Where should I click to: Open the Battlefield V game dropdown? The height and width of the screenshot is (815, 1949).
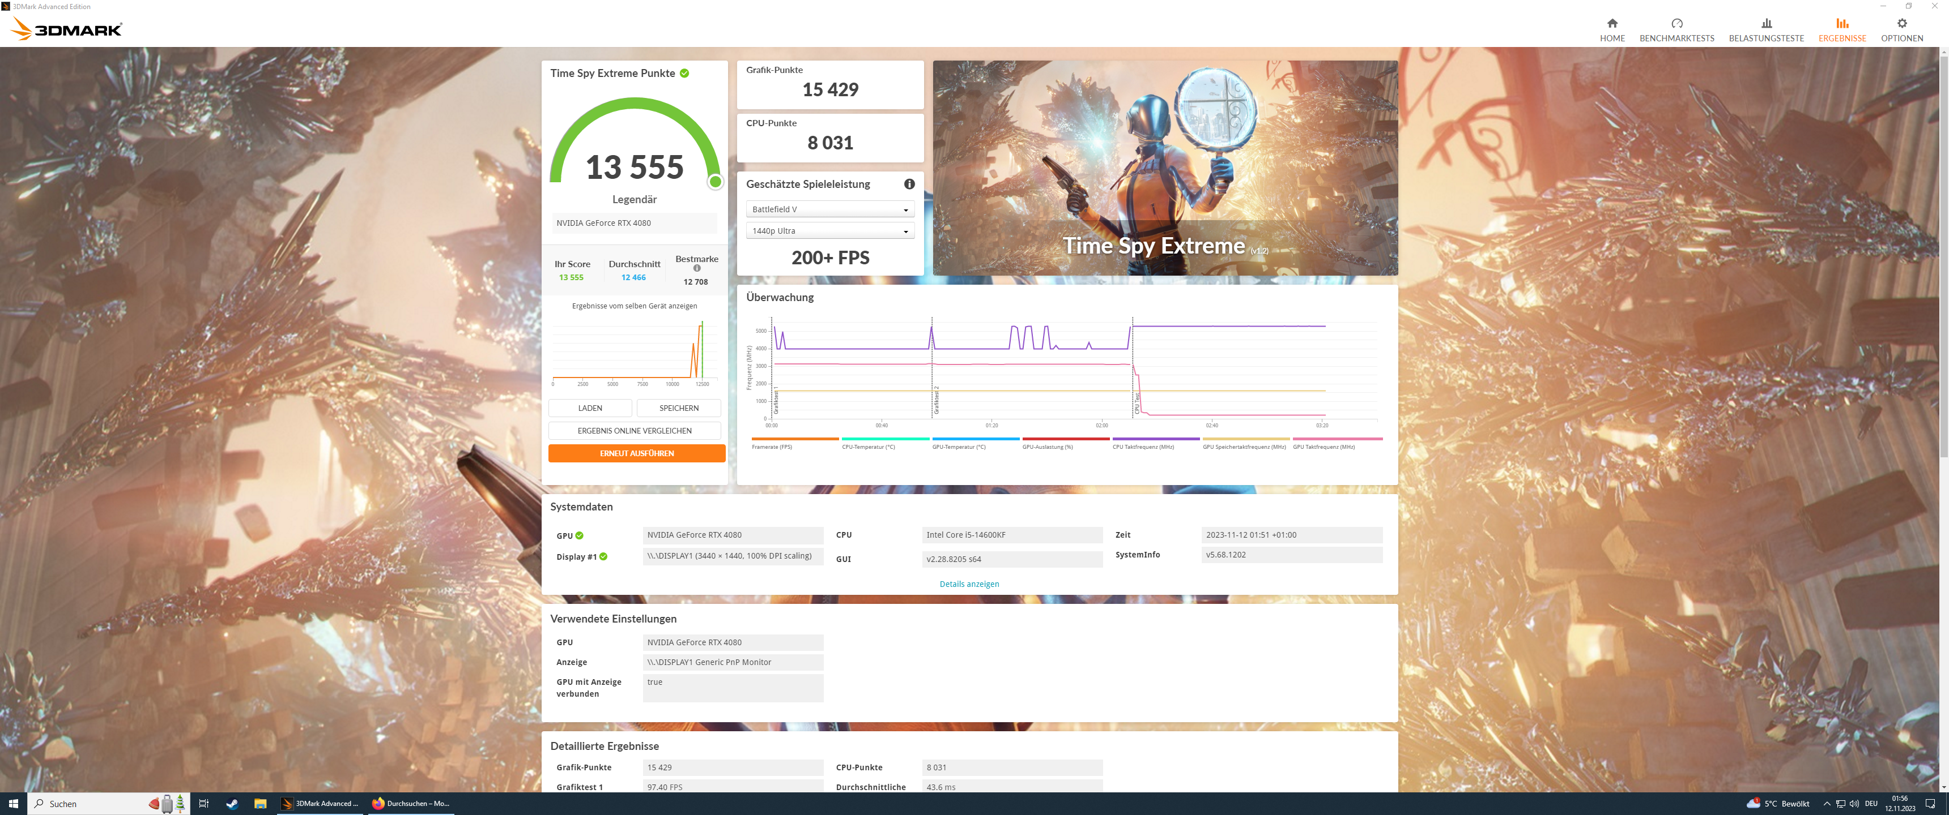click(x=829, y=209)
